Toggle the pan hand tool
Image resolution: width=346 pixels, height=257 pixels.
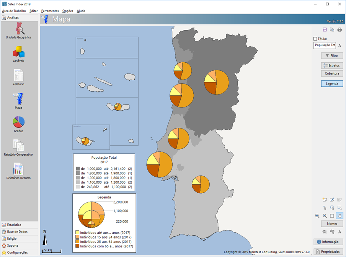tap(339, 216)
